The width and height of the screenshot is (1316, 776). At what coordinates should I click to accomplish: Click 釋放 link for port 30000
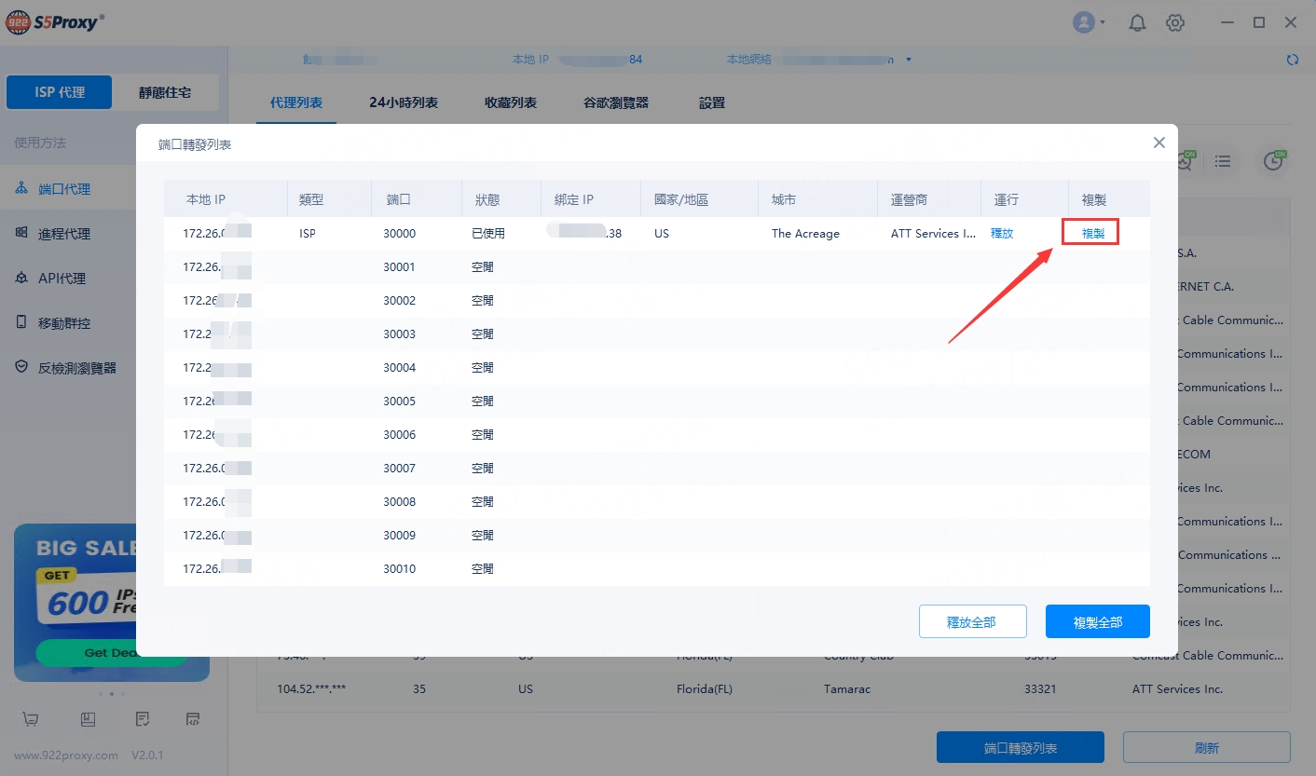pos(1001,234)
